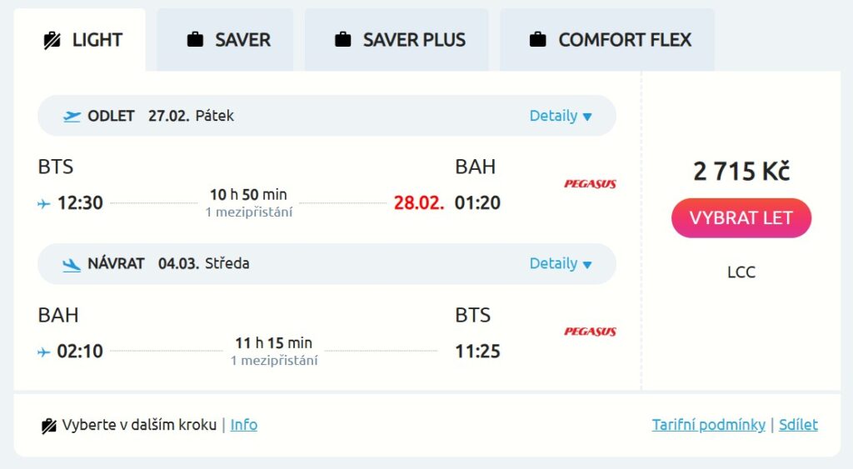Click the suitcase icon on COMFORT FLEX tab
Viewport: 853px width, 469px height.
537,40
